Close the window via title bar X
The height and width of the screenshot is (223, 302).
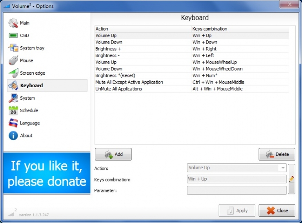[x=289, y=4]
